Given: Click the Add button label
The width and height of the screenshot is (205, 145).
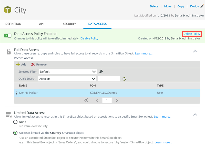Looking at the screenshot, I should point(24,65).
